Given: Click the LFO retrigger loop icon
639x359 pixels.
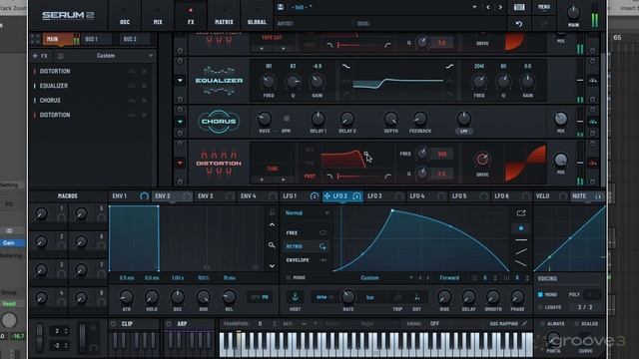Looking at the screenshot, I should tap(322, 246).
